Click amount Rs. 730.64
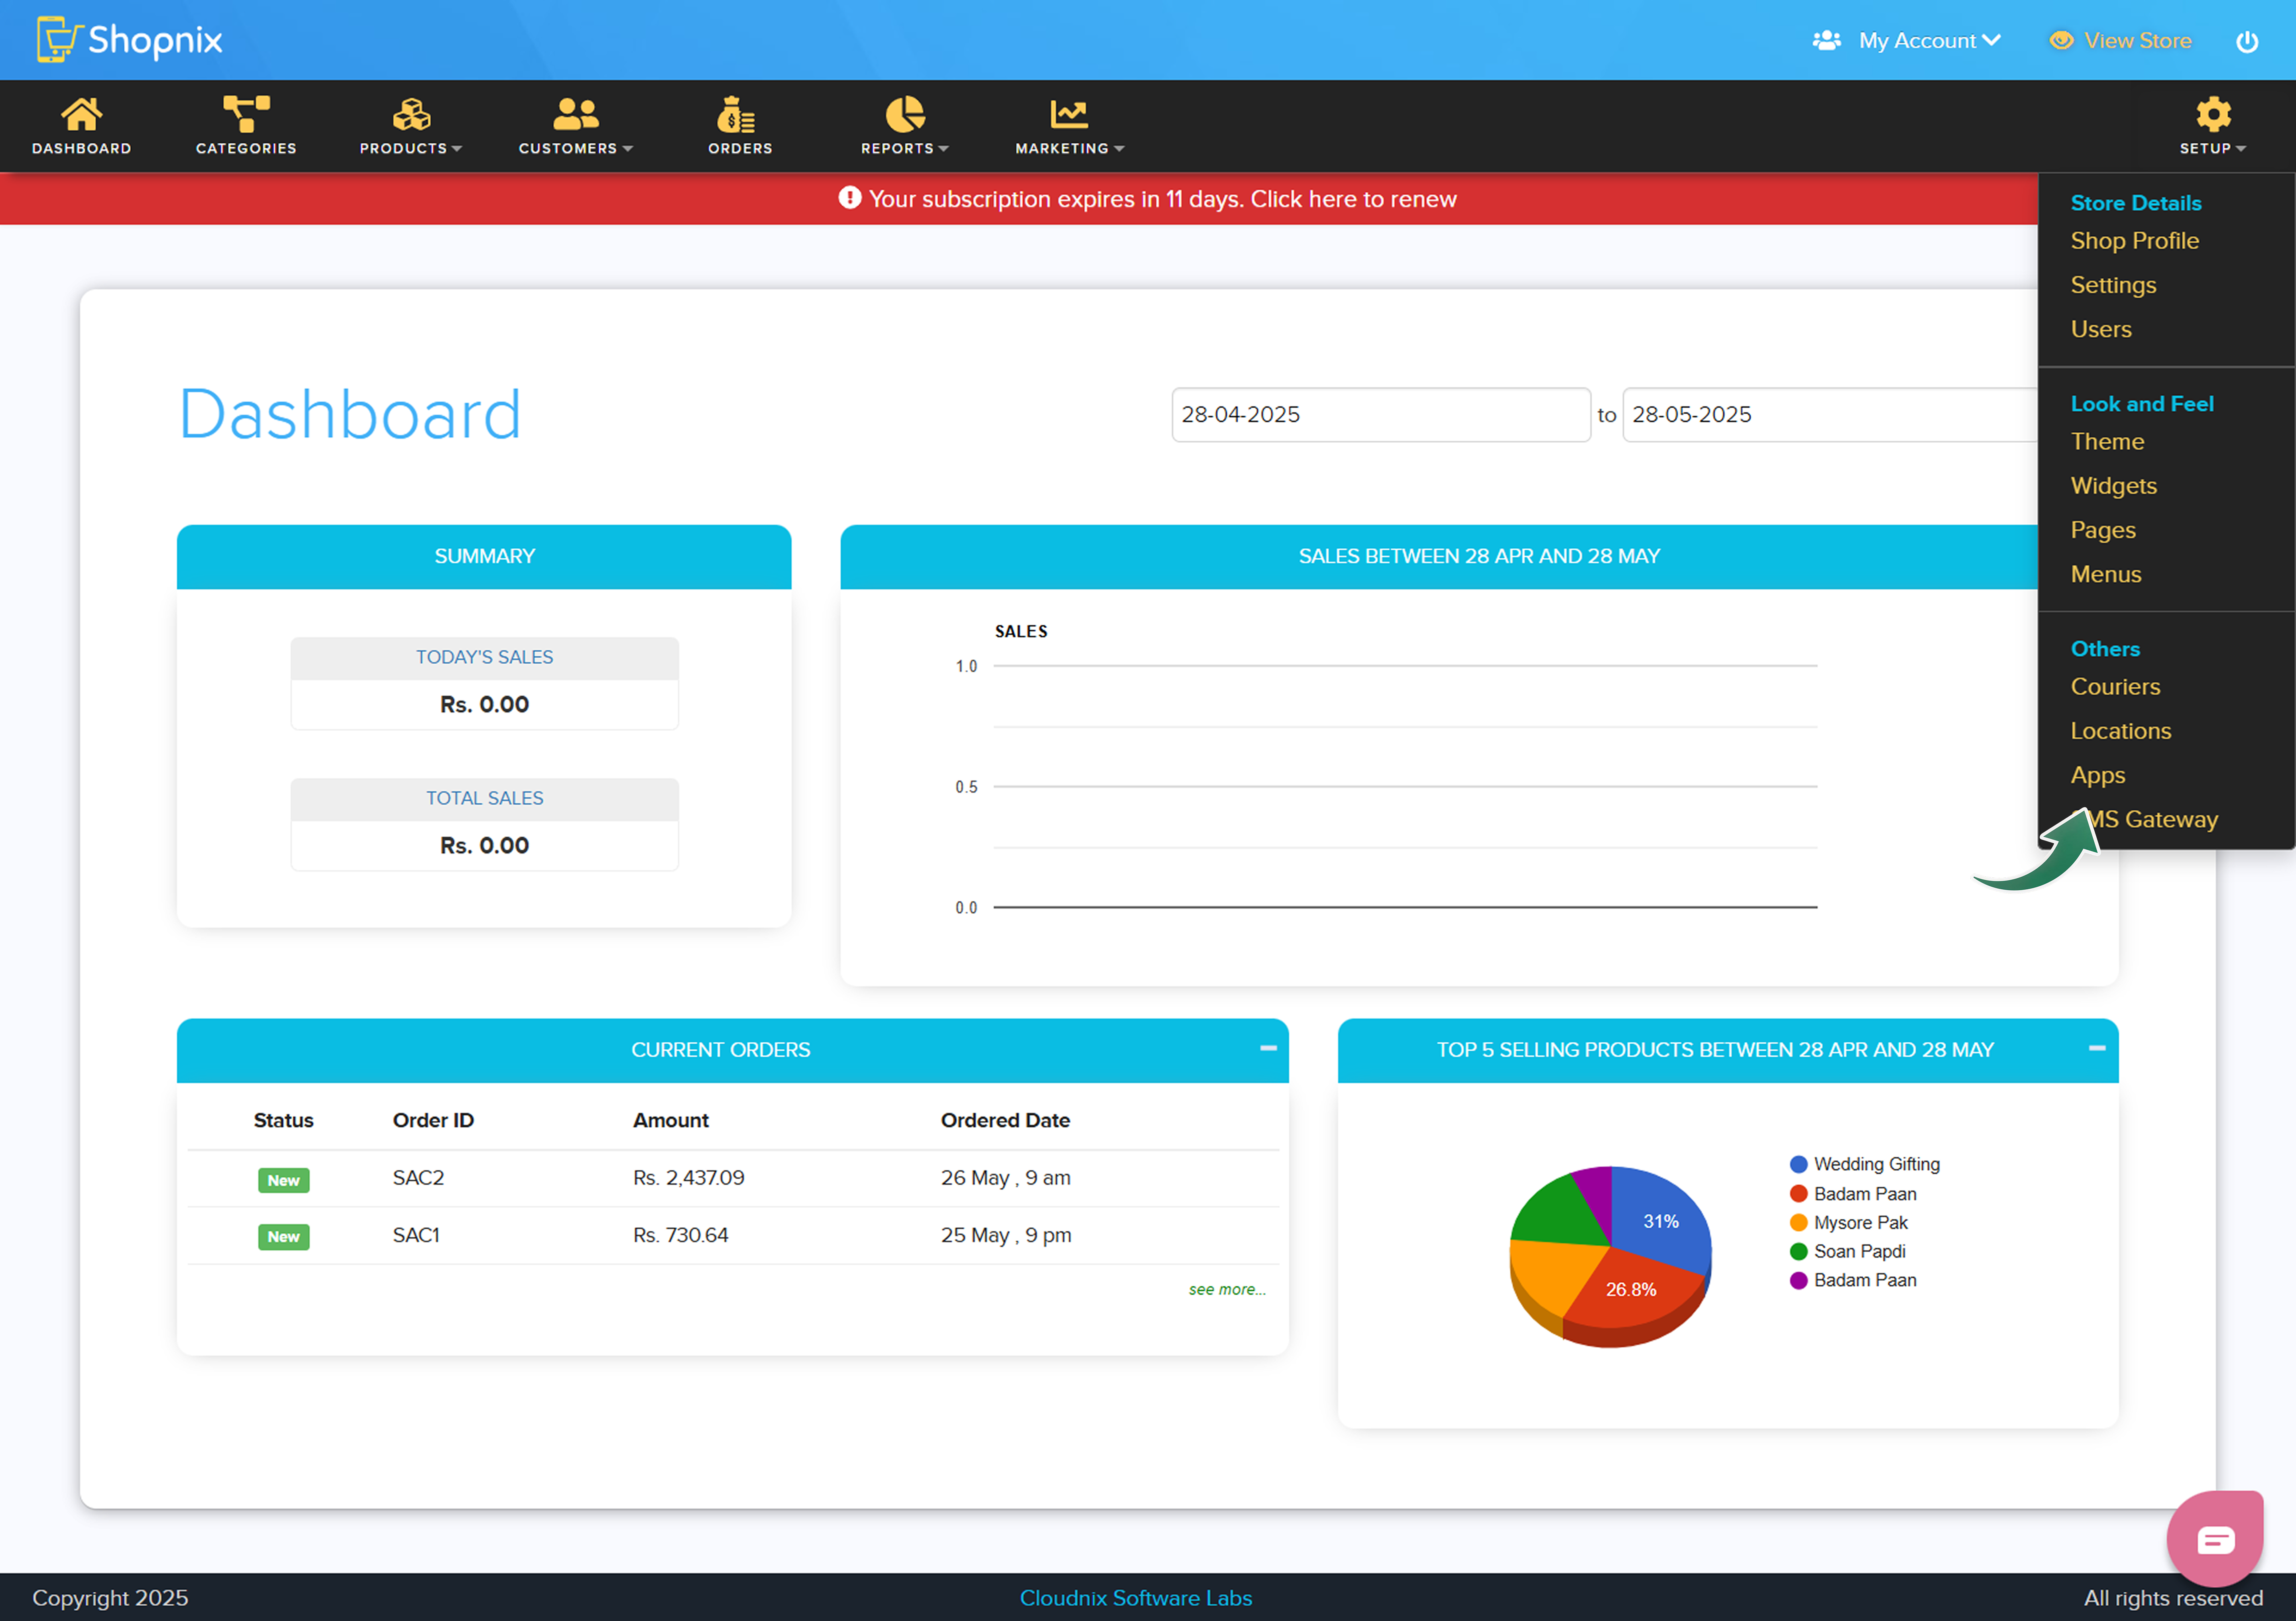 click(x=680, y=1235)
